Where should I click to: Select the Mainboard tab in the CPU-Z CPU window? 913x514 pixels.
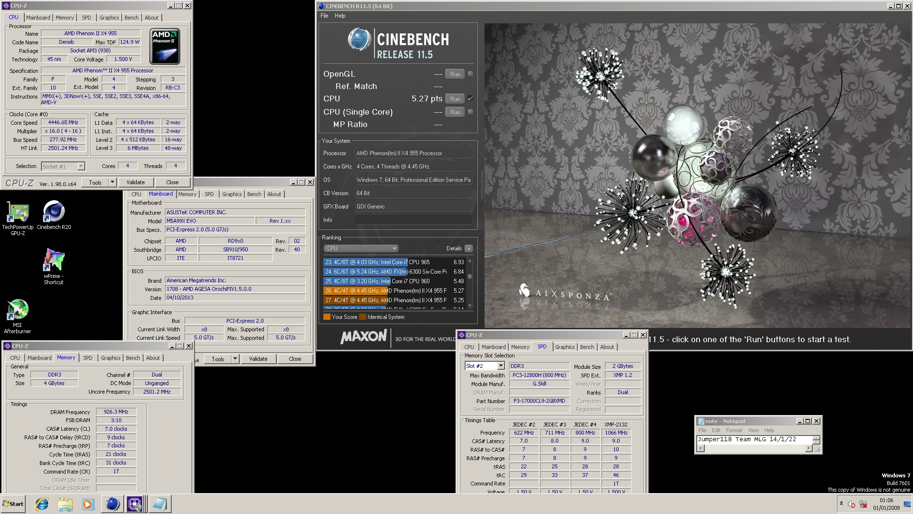point(38,18)
